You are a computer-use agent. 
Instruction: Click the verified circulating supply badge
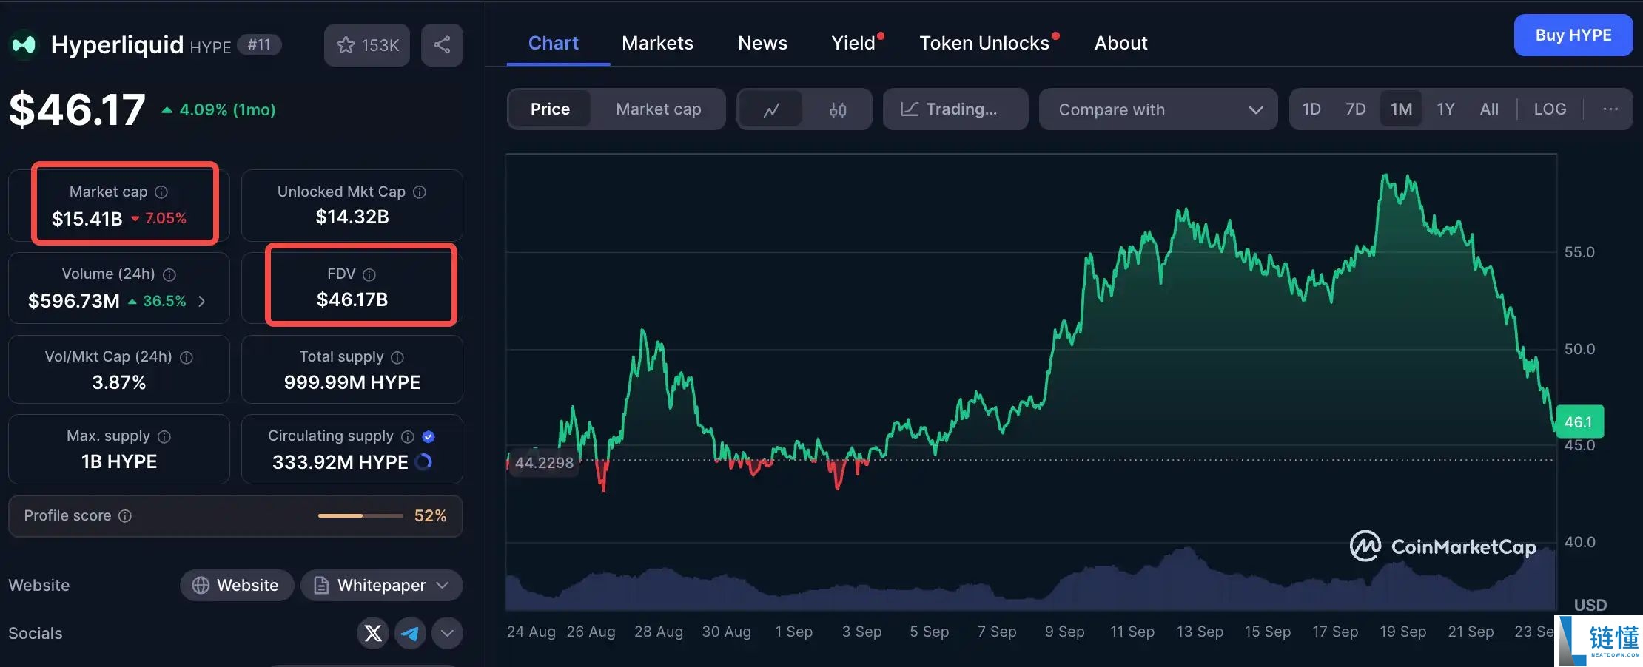click(429, 437)
